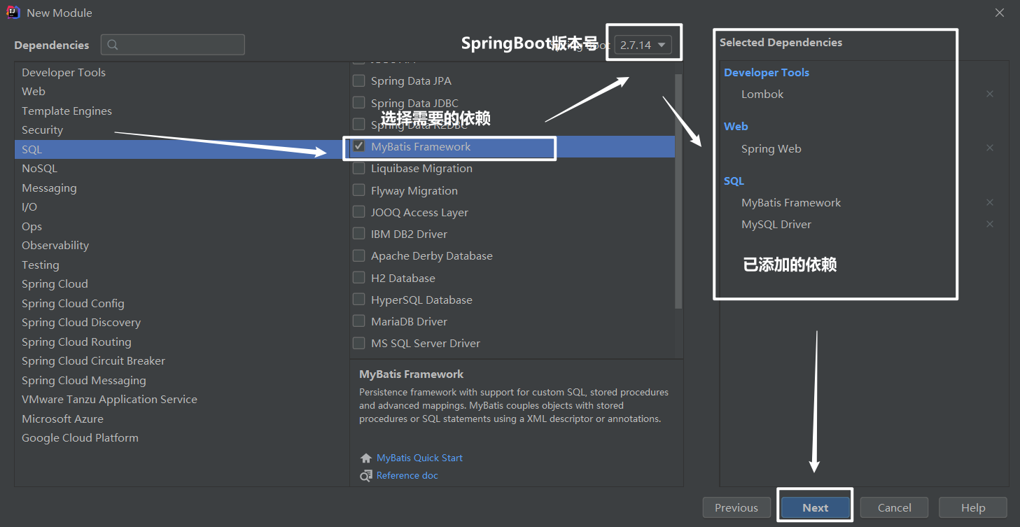Check the HyperSQL Database checkbox
The image size is (1020, 527).
[358, 300]
